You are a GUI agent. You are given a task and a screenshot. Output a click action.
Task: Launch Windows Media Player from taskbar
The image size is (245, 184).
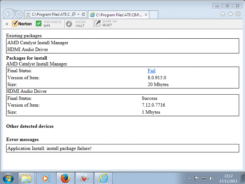coord(46,178)
